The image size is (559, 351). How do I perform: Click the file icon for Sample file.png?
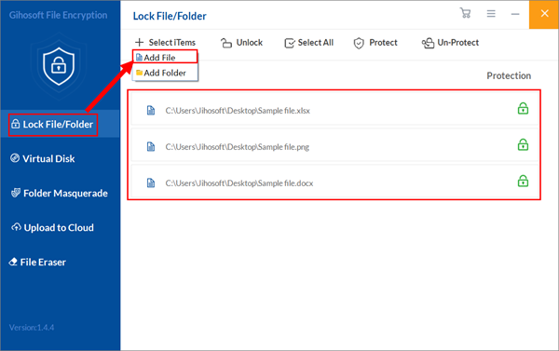pyautogui.click(x=151, y=147)
